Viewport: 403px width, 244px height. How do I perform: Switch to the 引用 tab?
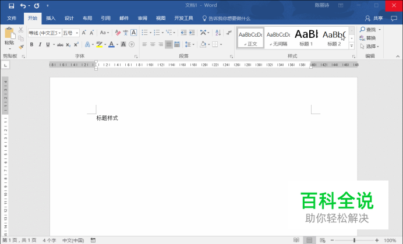pos(105,18)
